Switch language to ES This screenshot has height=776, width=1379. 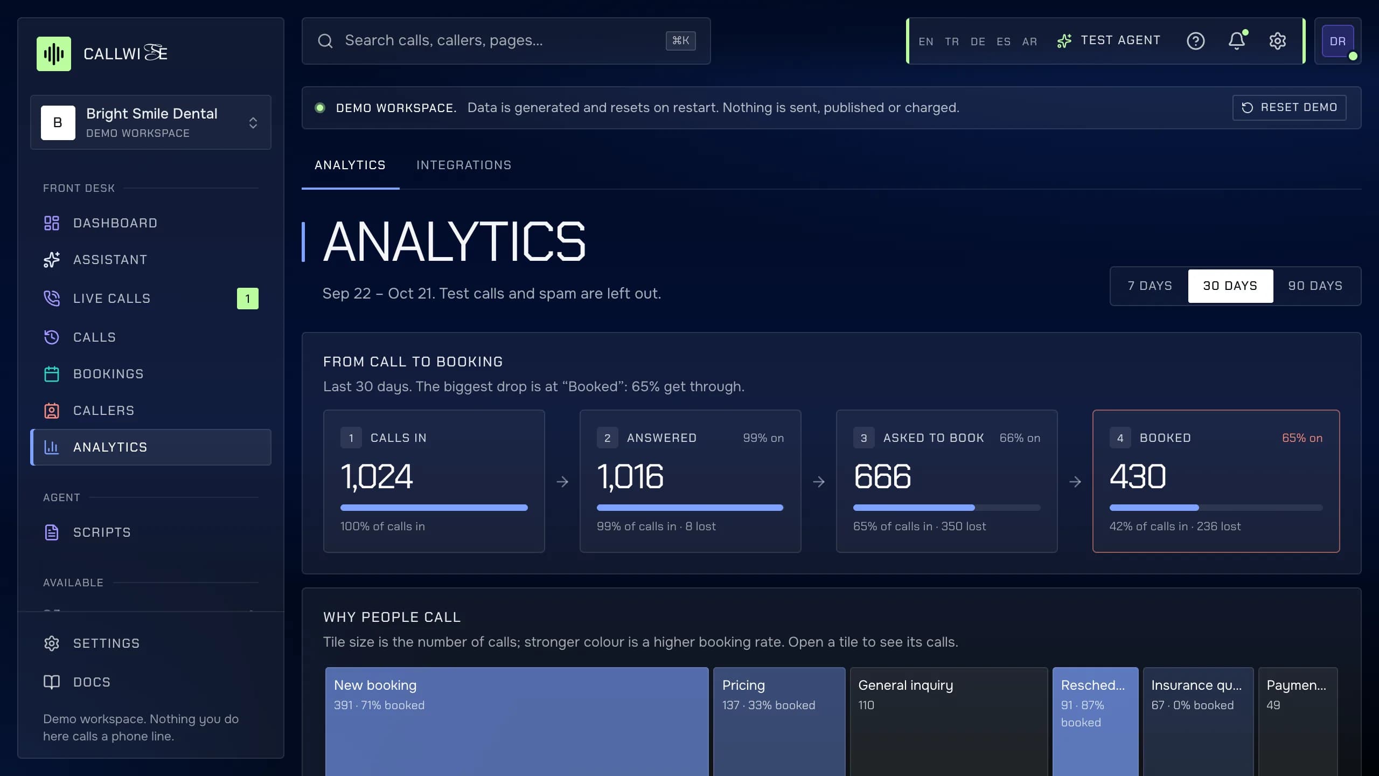pyautogui.click(x=1004, y=41)
